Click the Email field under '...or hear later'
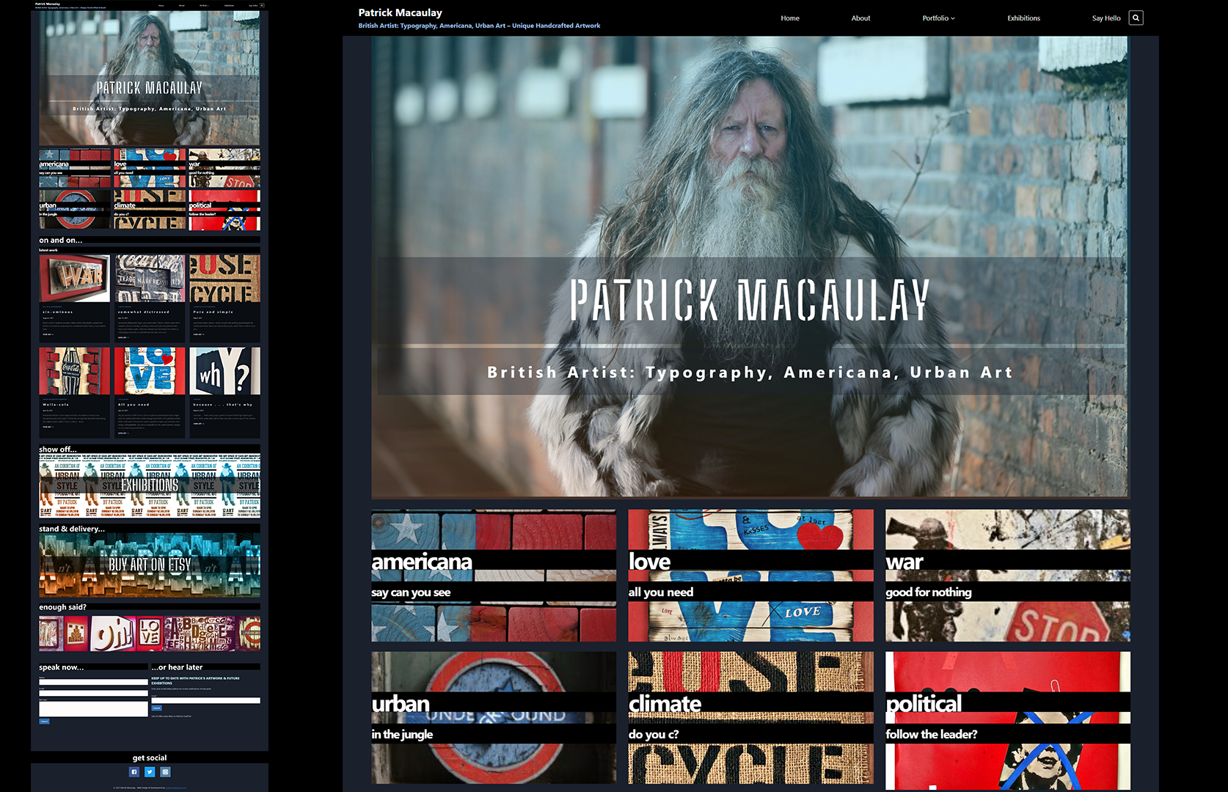This screenshot has width=1228, height=792. pos(205,700)
